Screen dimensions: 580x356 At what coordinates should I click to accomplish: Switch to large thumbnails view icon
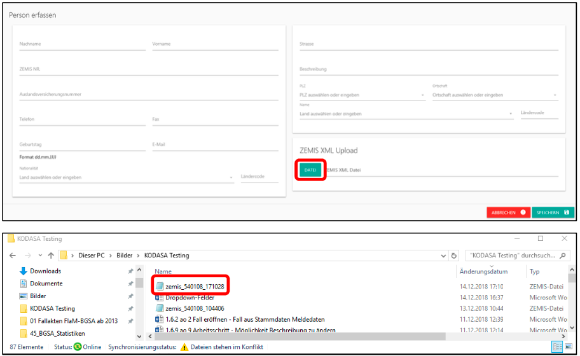(x=568, y=347)
